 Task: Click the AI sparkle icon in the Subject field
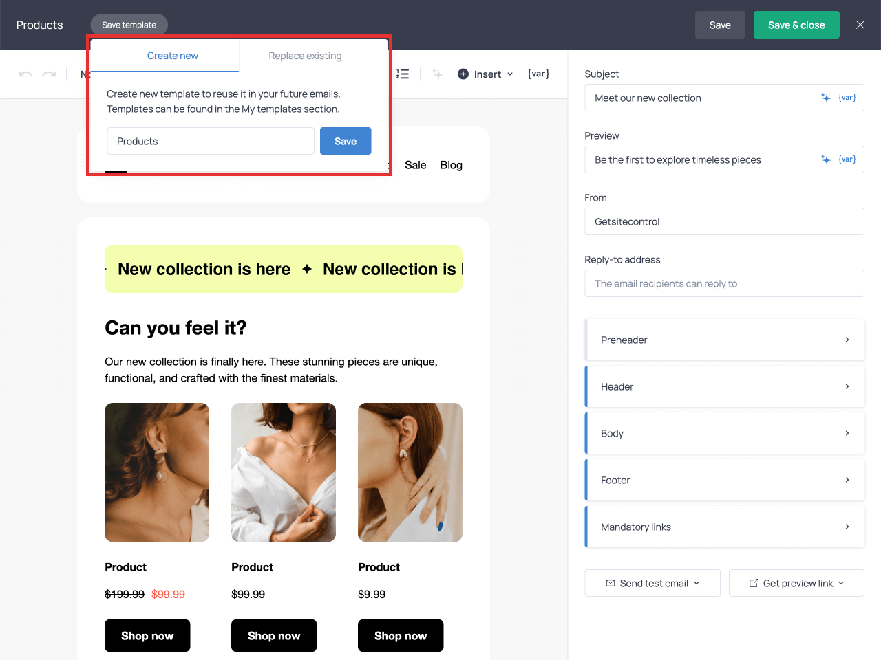tap(826, 98)
